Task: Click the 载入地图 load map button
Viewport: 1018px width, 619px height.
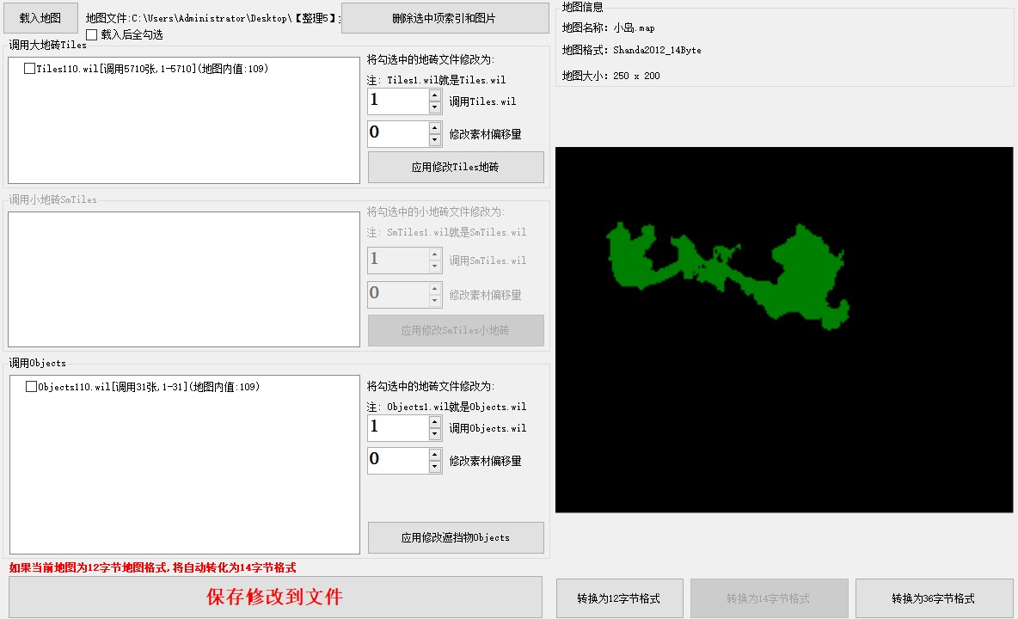Action: (40, 17)
